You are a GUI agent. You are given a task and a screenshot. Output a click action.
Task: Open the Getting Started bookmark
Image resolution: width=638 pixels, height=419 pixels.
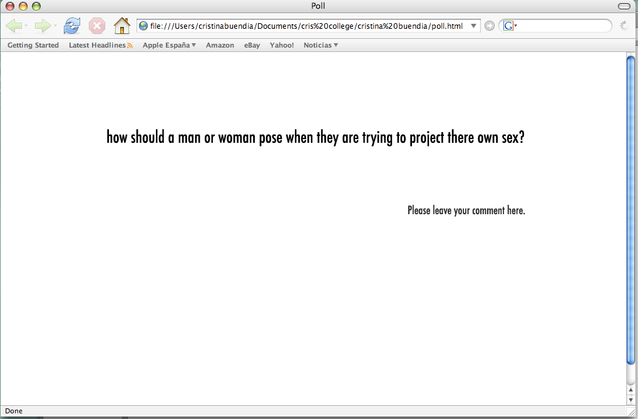33,45
